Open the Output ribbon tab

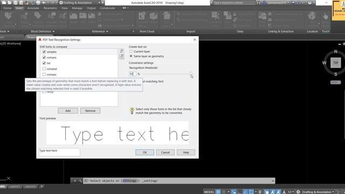pyautogui.click(x=91, y=8)
